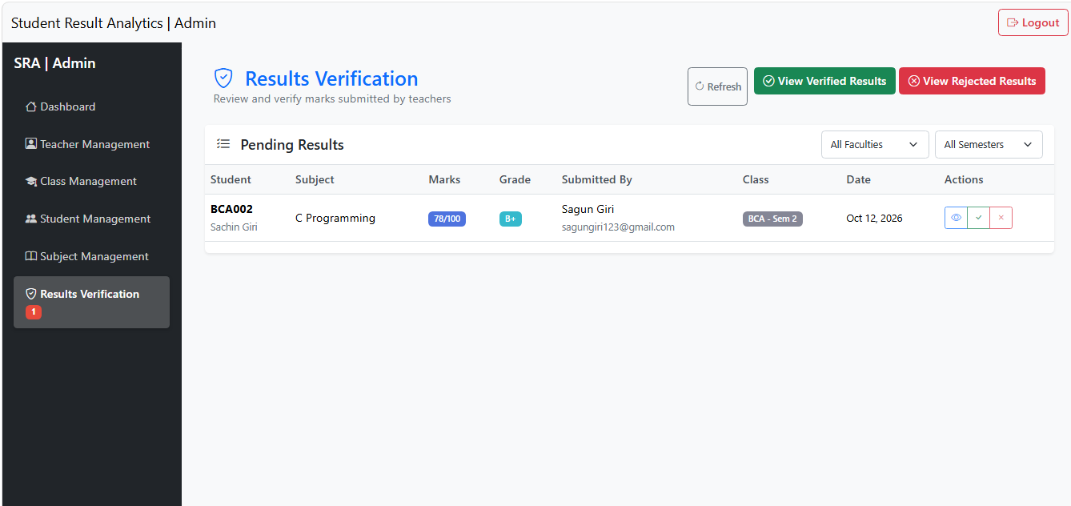Screen dimensions: 1071x506
Task: Navigate to Class Management
Action: (x=91, y=182)
